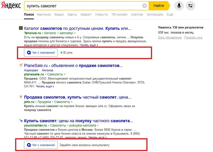Viewport: 213px width, 152px height.
Task: Start voice search with the microphone icon
Action: point(179,6)
